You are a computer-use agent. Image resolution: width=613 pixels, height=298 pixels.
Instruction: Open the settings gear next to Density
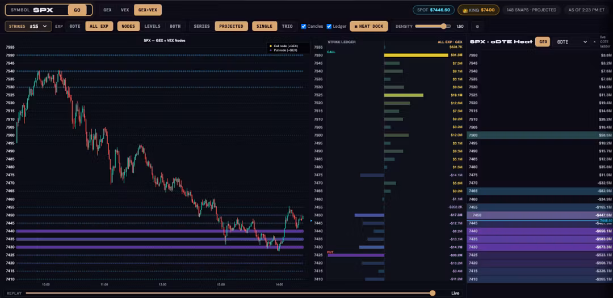pyautogui.click(x=477, y=27)
